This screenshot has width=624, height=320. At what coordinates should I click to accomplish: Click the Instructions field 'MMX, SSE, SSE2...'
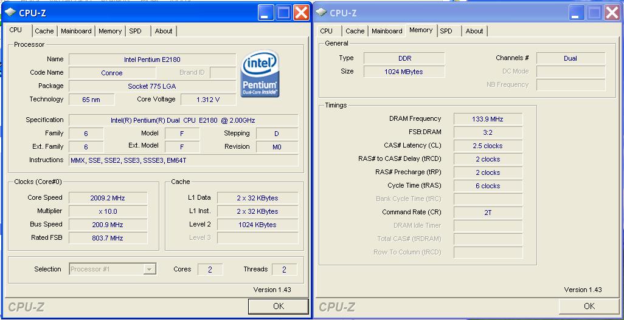pyautogui.click(x=184, y=160)
